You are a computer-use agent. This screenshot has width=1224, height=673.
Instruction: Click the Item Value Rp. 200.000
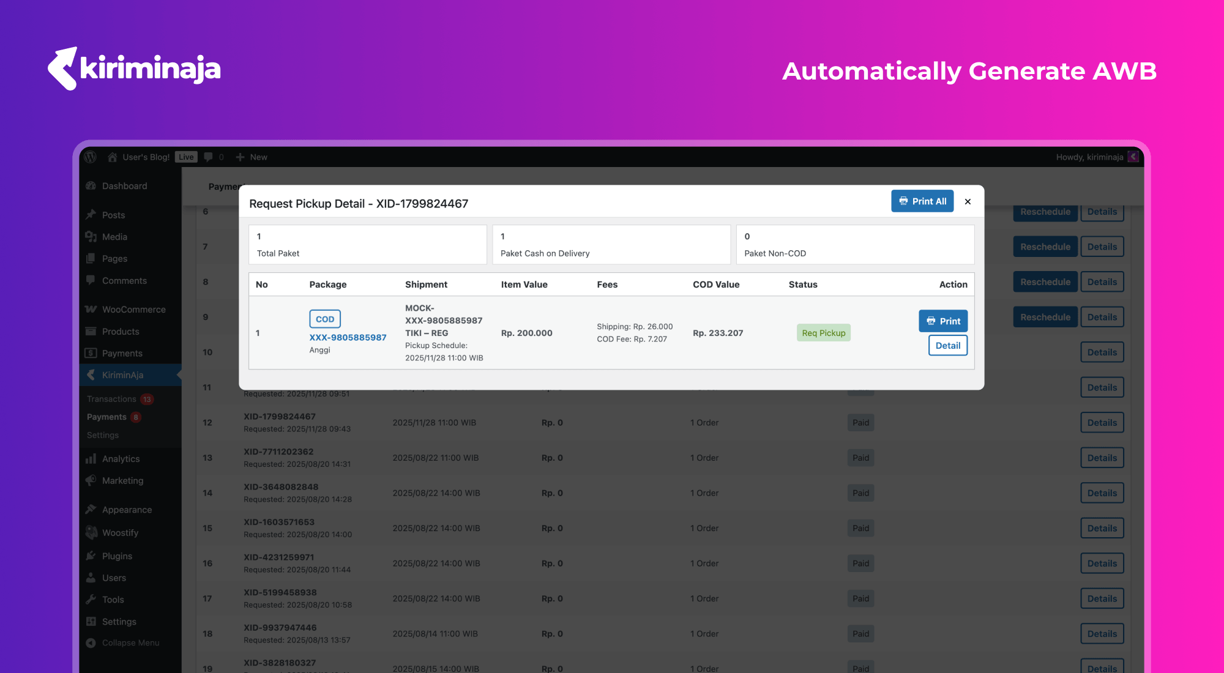point(526,333)
